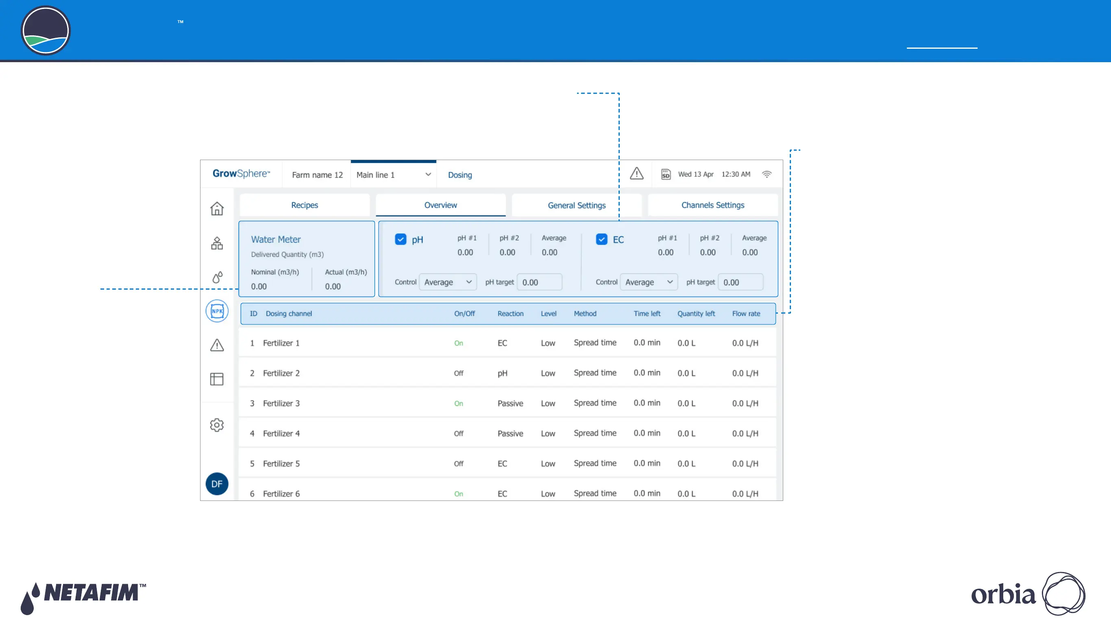The image size is (1111, 624).
Task: Click Wed 13 Apr date text
Action: point(696,174)
